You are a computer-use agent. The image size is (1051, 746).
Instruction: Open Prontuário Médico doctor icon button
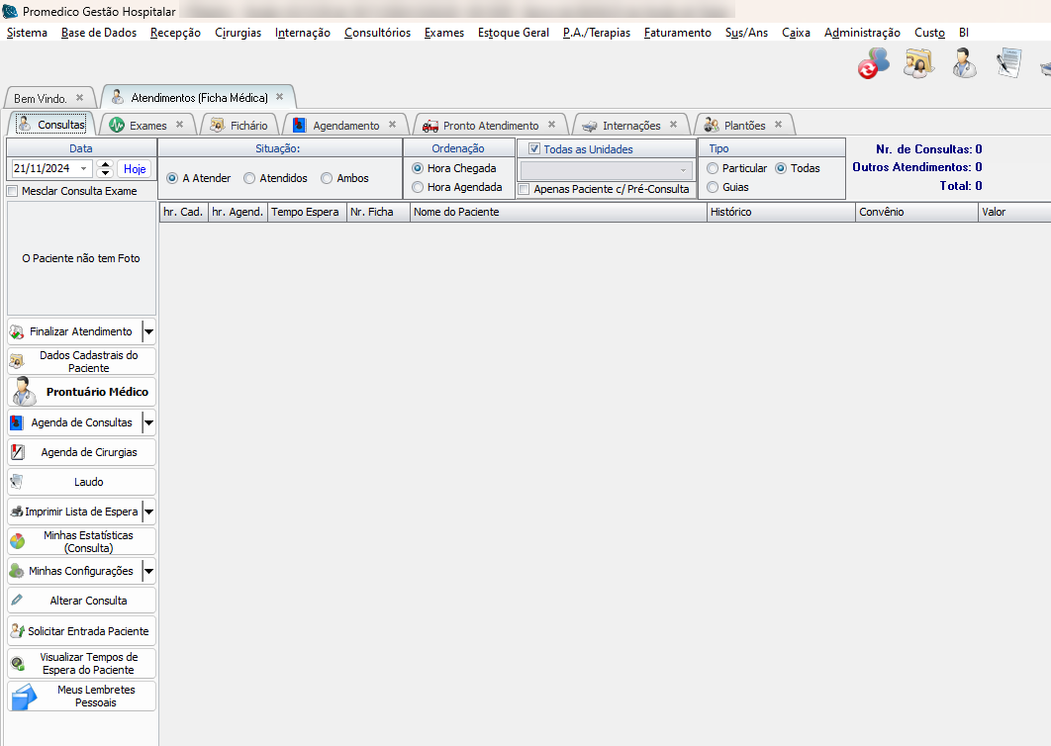[25, 392]
